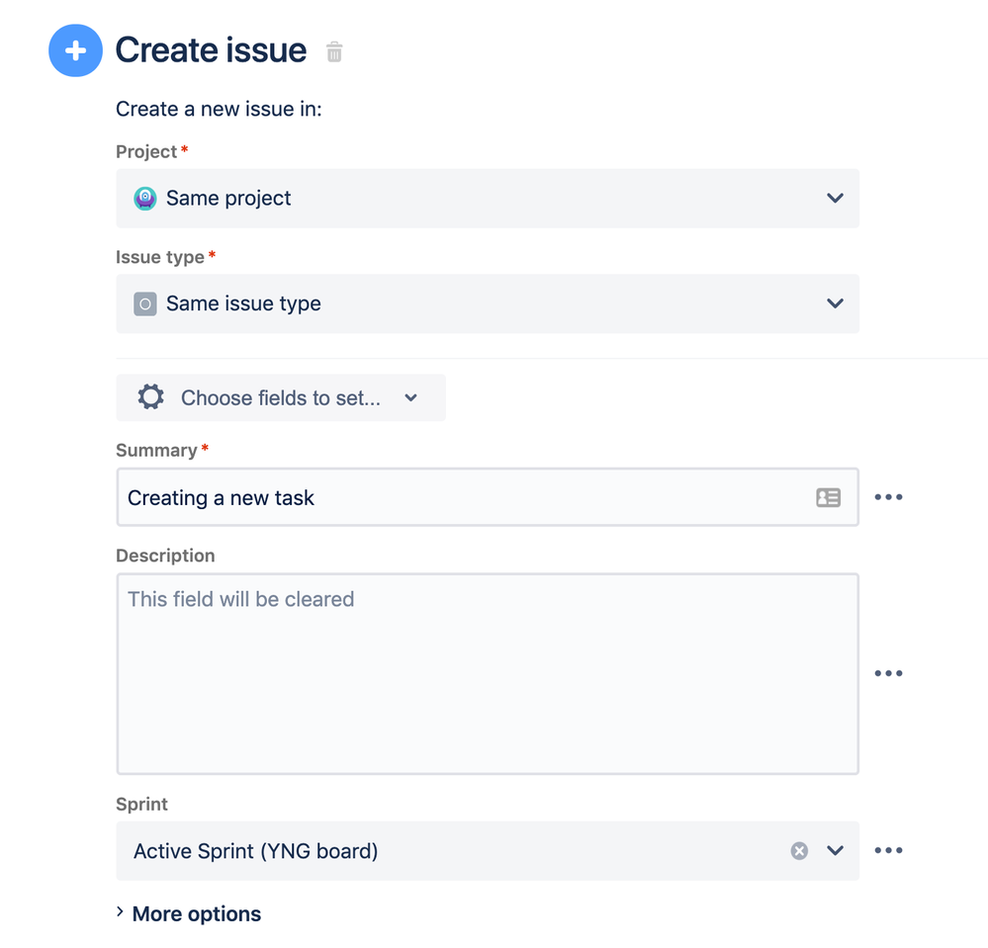This screenshot has width=988, height=948.
Task: Expand the More options section
Action: point(189,913)
